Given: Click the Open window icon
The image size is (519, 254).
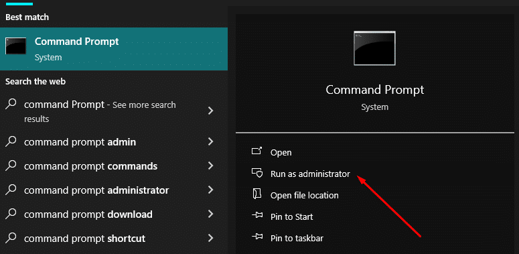Looking at the screenshot, I should (257, 151).
